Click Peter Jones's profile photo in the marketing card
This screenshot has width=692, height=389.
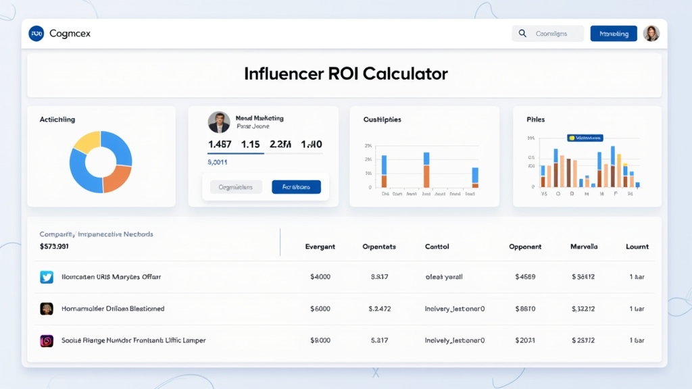coord(218,122)
